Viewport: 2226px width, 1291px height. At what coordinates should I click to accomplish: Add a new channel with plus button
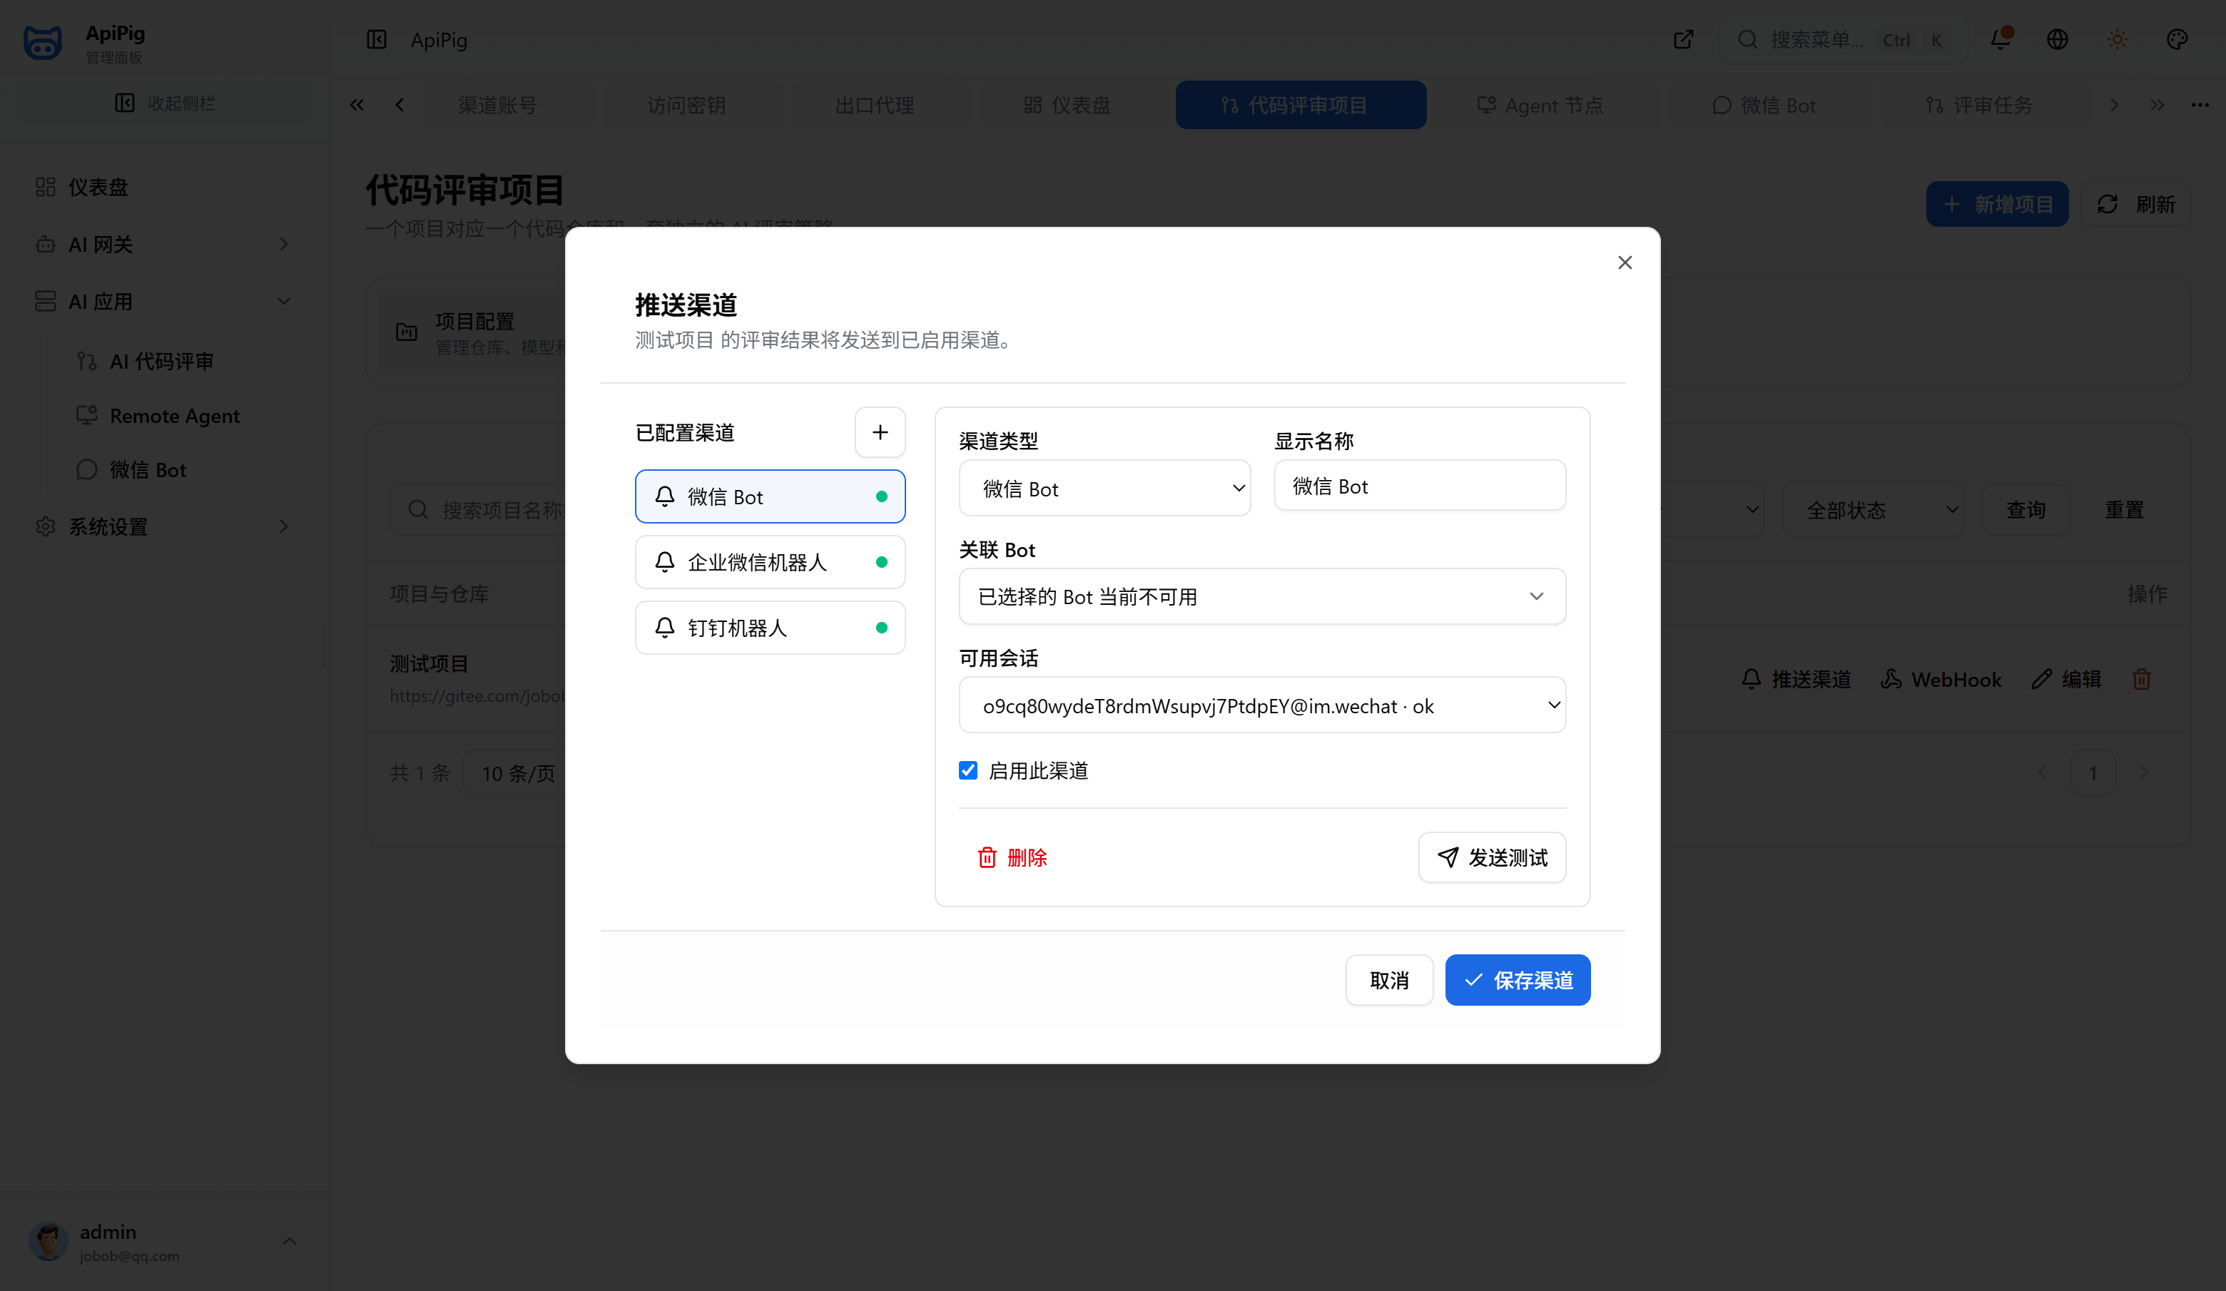880,432
